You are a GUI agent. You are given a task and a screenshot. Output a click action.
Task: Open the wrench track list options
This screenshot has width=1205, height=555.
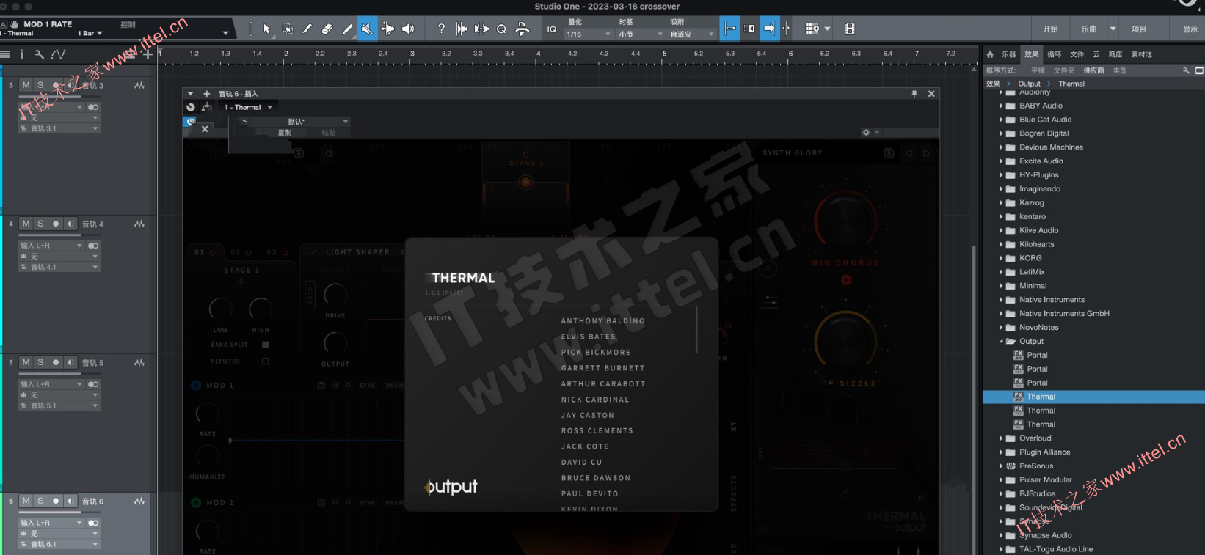pyautogui.click(x=39, y=54)
